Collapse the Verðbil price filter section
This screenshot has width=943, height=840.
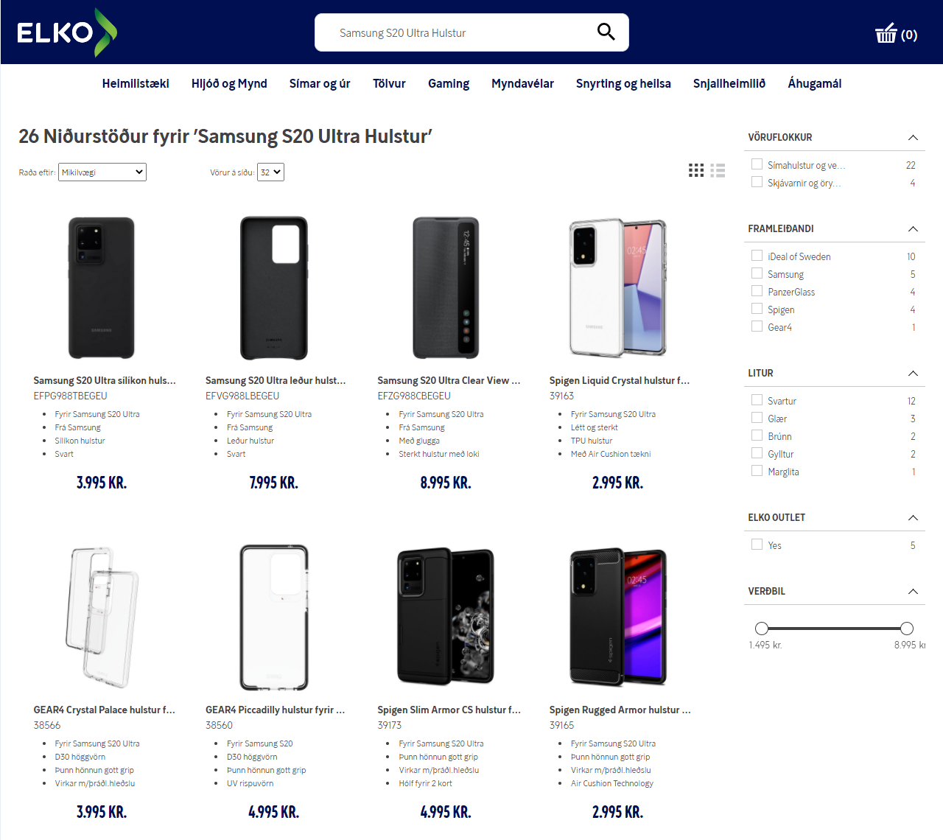pyautogui.click(x=913, y=592)
